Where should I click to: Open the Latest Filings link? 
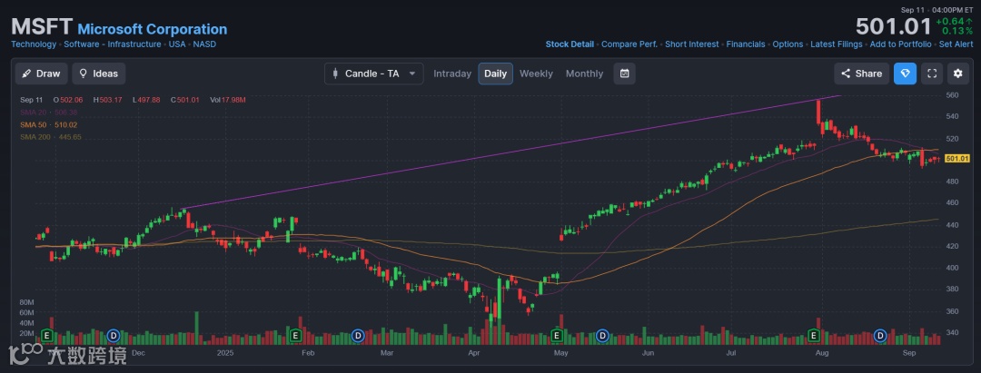836,44
